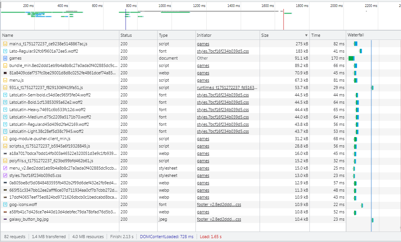Click font icon of LatoLatin-Bold row

5,102
